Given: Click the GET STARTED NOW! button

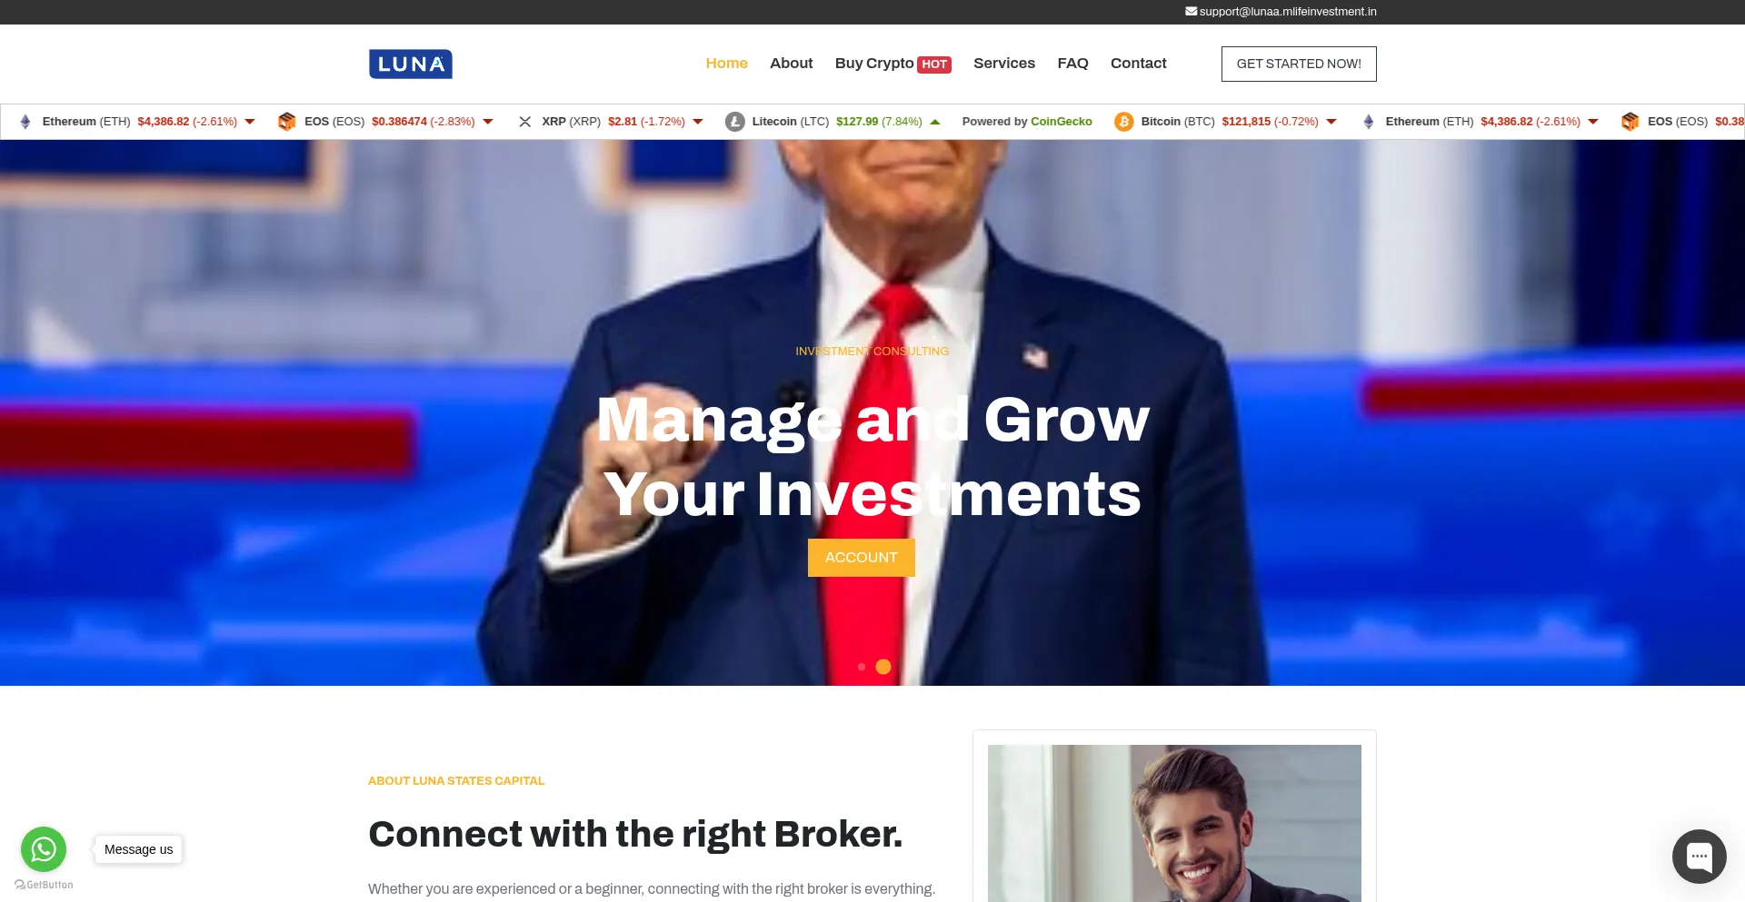Looking at the screenshot, I should pyautogui.click(x=1299, y=64).
